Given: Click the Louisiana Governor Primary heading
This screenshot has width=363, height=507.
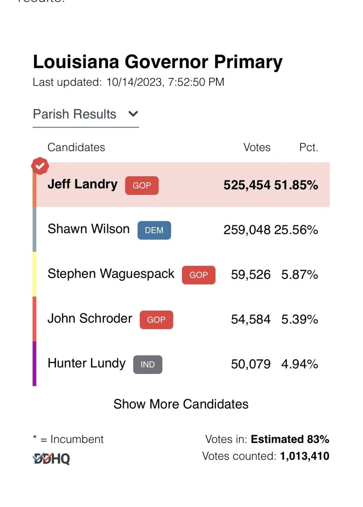Looking at the screenshot, I should pos(158,61).
